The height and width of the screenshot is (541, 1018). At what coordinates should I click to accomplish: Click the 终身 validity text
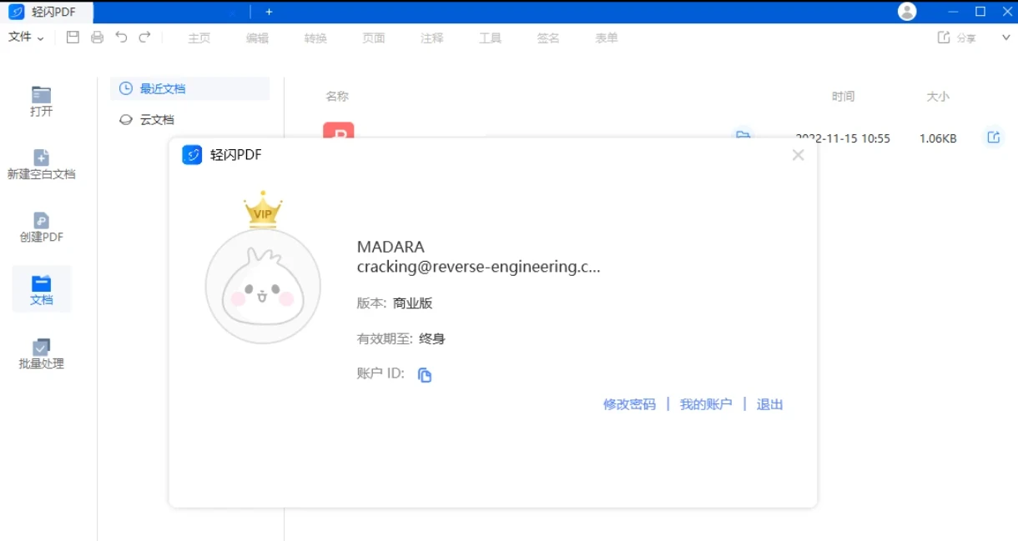point(432,338)
